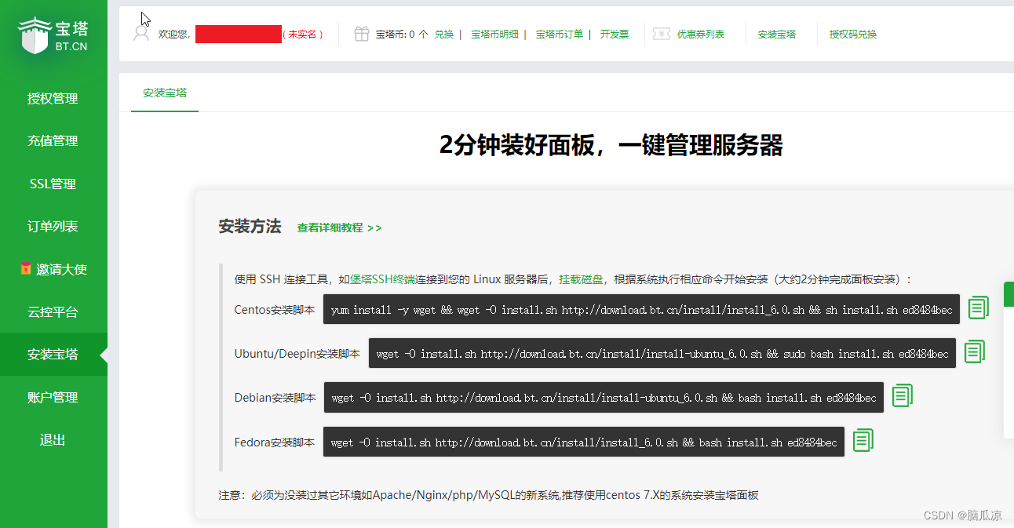1014x528 pixels.
Task: Click the 开发票 link
Action: [x=615, y=35]
